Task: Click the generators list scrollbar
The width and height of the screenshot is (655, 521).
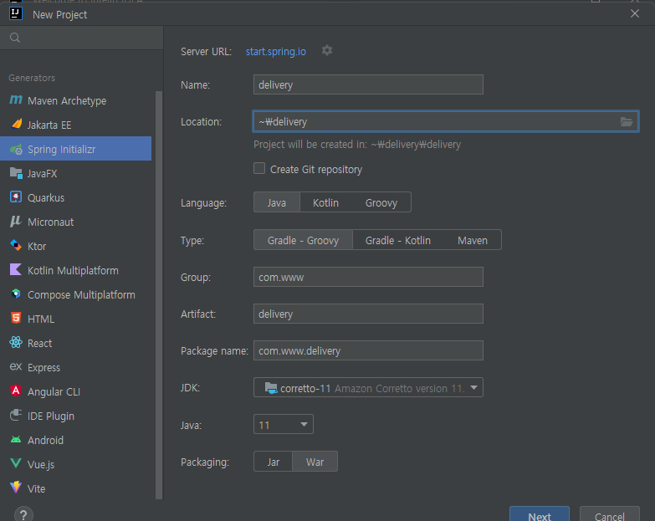Action: pyautogui.click(x=159, y=294)
